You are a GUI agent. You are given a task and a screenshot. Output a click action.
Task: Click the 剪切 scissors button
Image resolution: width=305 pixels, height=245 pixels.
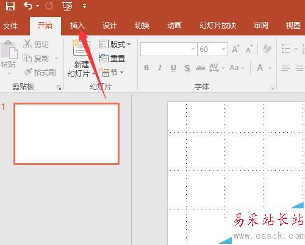[36, 44]
